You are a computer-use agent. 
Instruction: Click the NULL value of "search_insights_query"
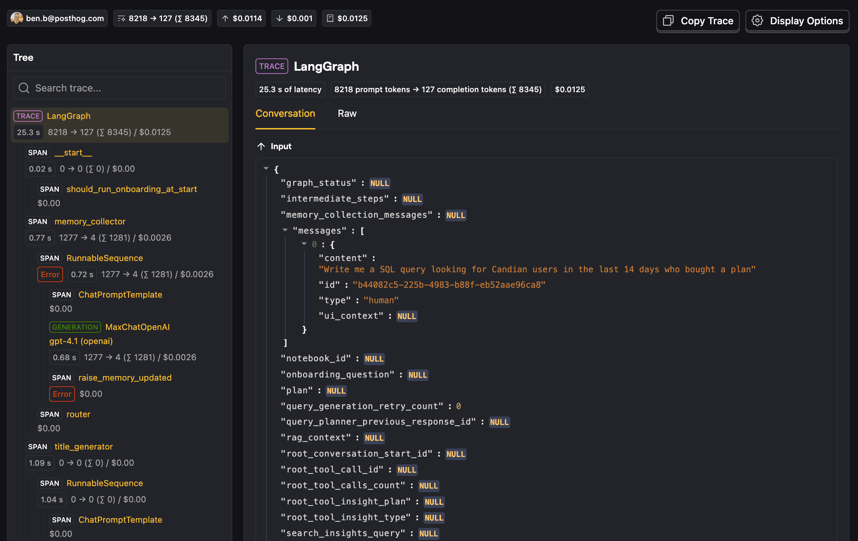click(x=429, y=534)
